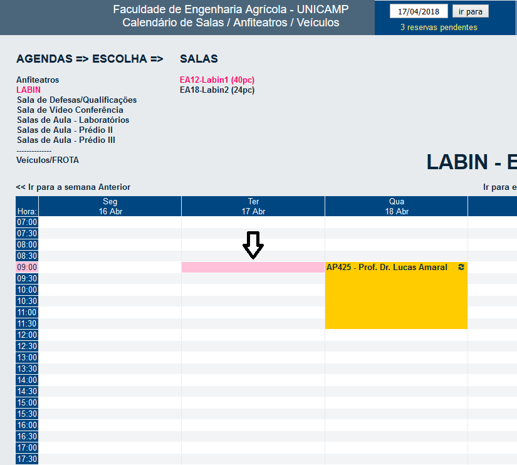
Task: Click the 08:30 time label
Action: (27, 256)
